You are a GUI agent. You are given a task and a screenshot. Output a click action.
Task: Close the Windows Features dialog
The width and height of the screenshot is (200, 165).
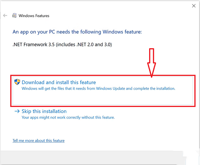point(194,6)
